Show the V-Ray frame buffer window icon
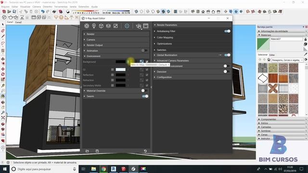This screenshot has height=173, width=308. click(x=146, y=26)
